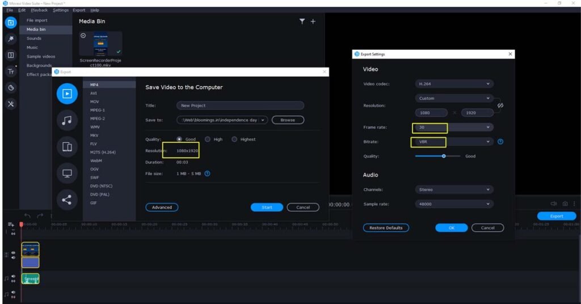Select the Good quality radio button
The width and height of the screenshot is (581, 304).
coord(179,139)
